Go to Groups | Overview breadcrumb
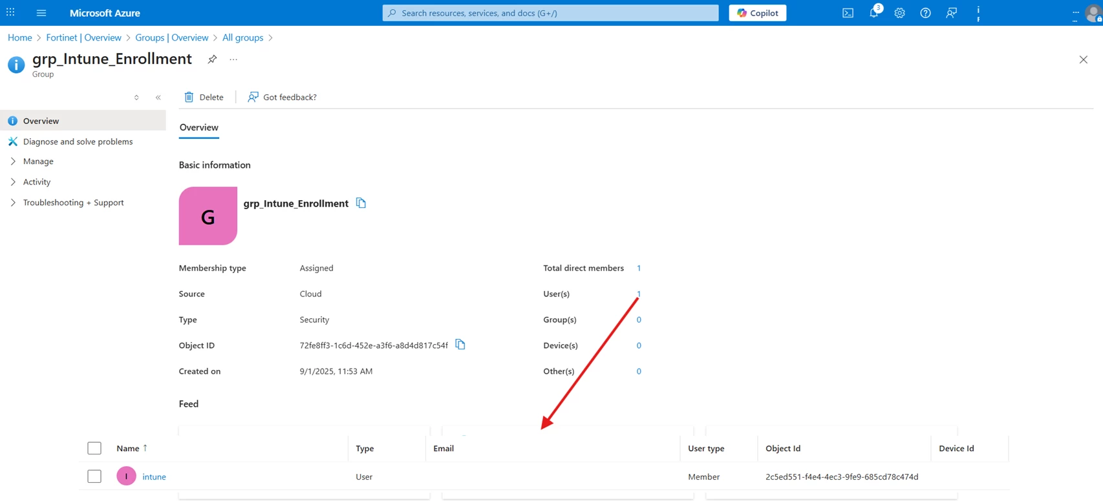 [x=171, y=37]
